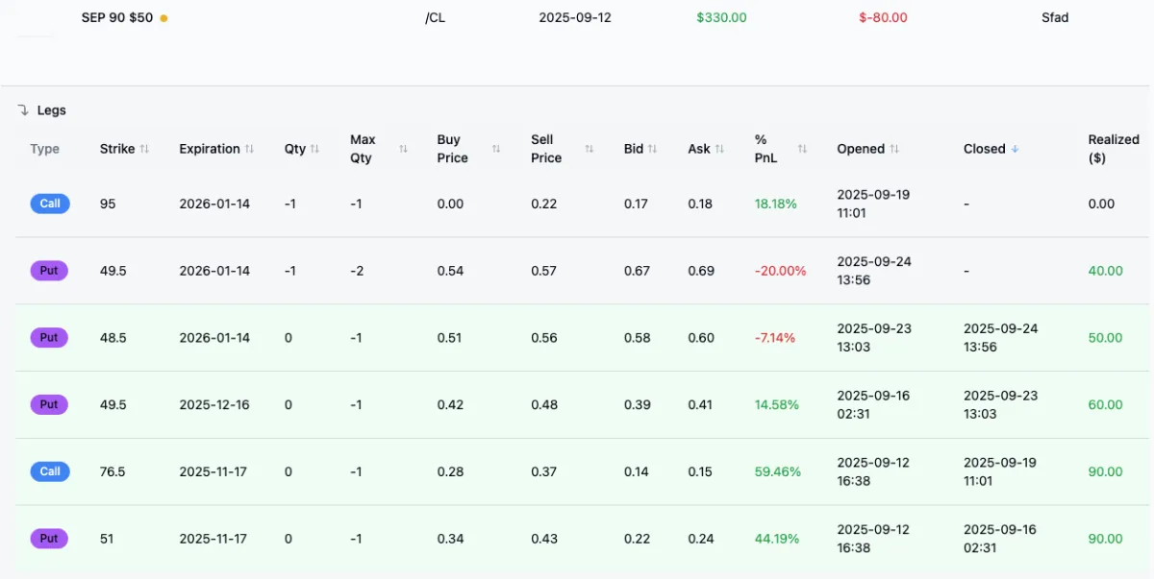
Task: Toggle the Closed descending sort arrow
Action: [x=1015, y=149]
